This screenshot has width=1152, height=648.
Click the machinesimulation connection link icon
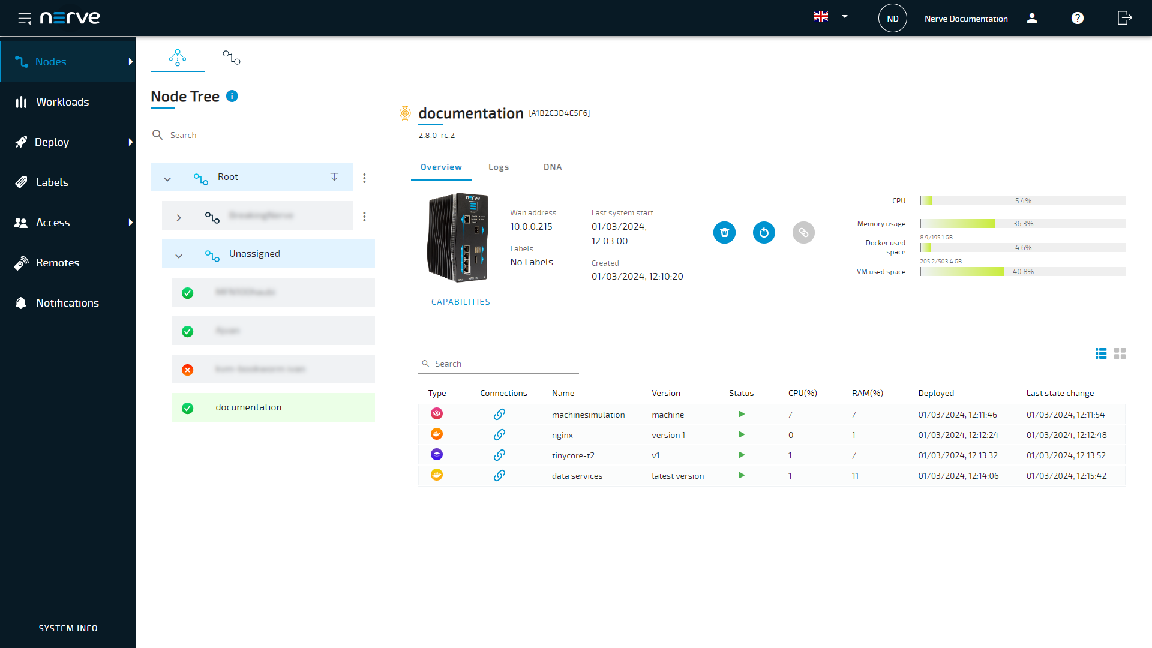tap(499, 413)
